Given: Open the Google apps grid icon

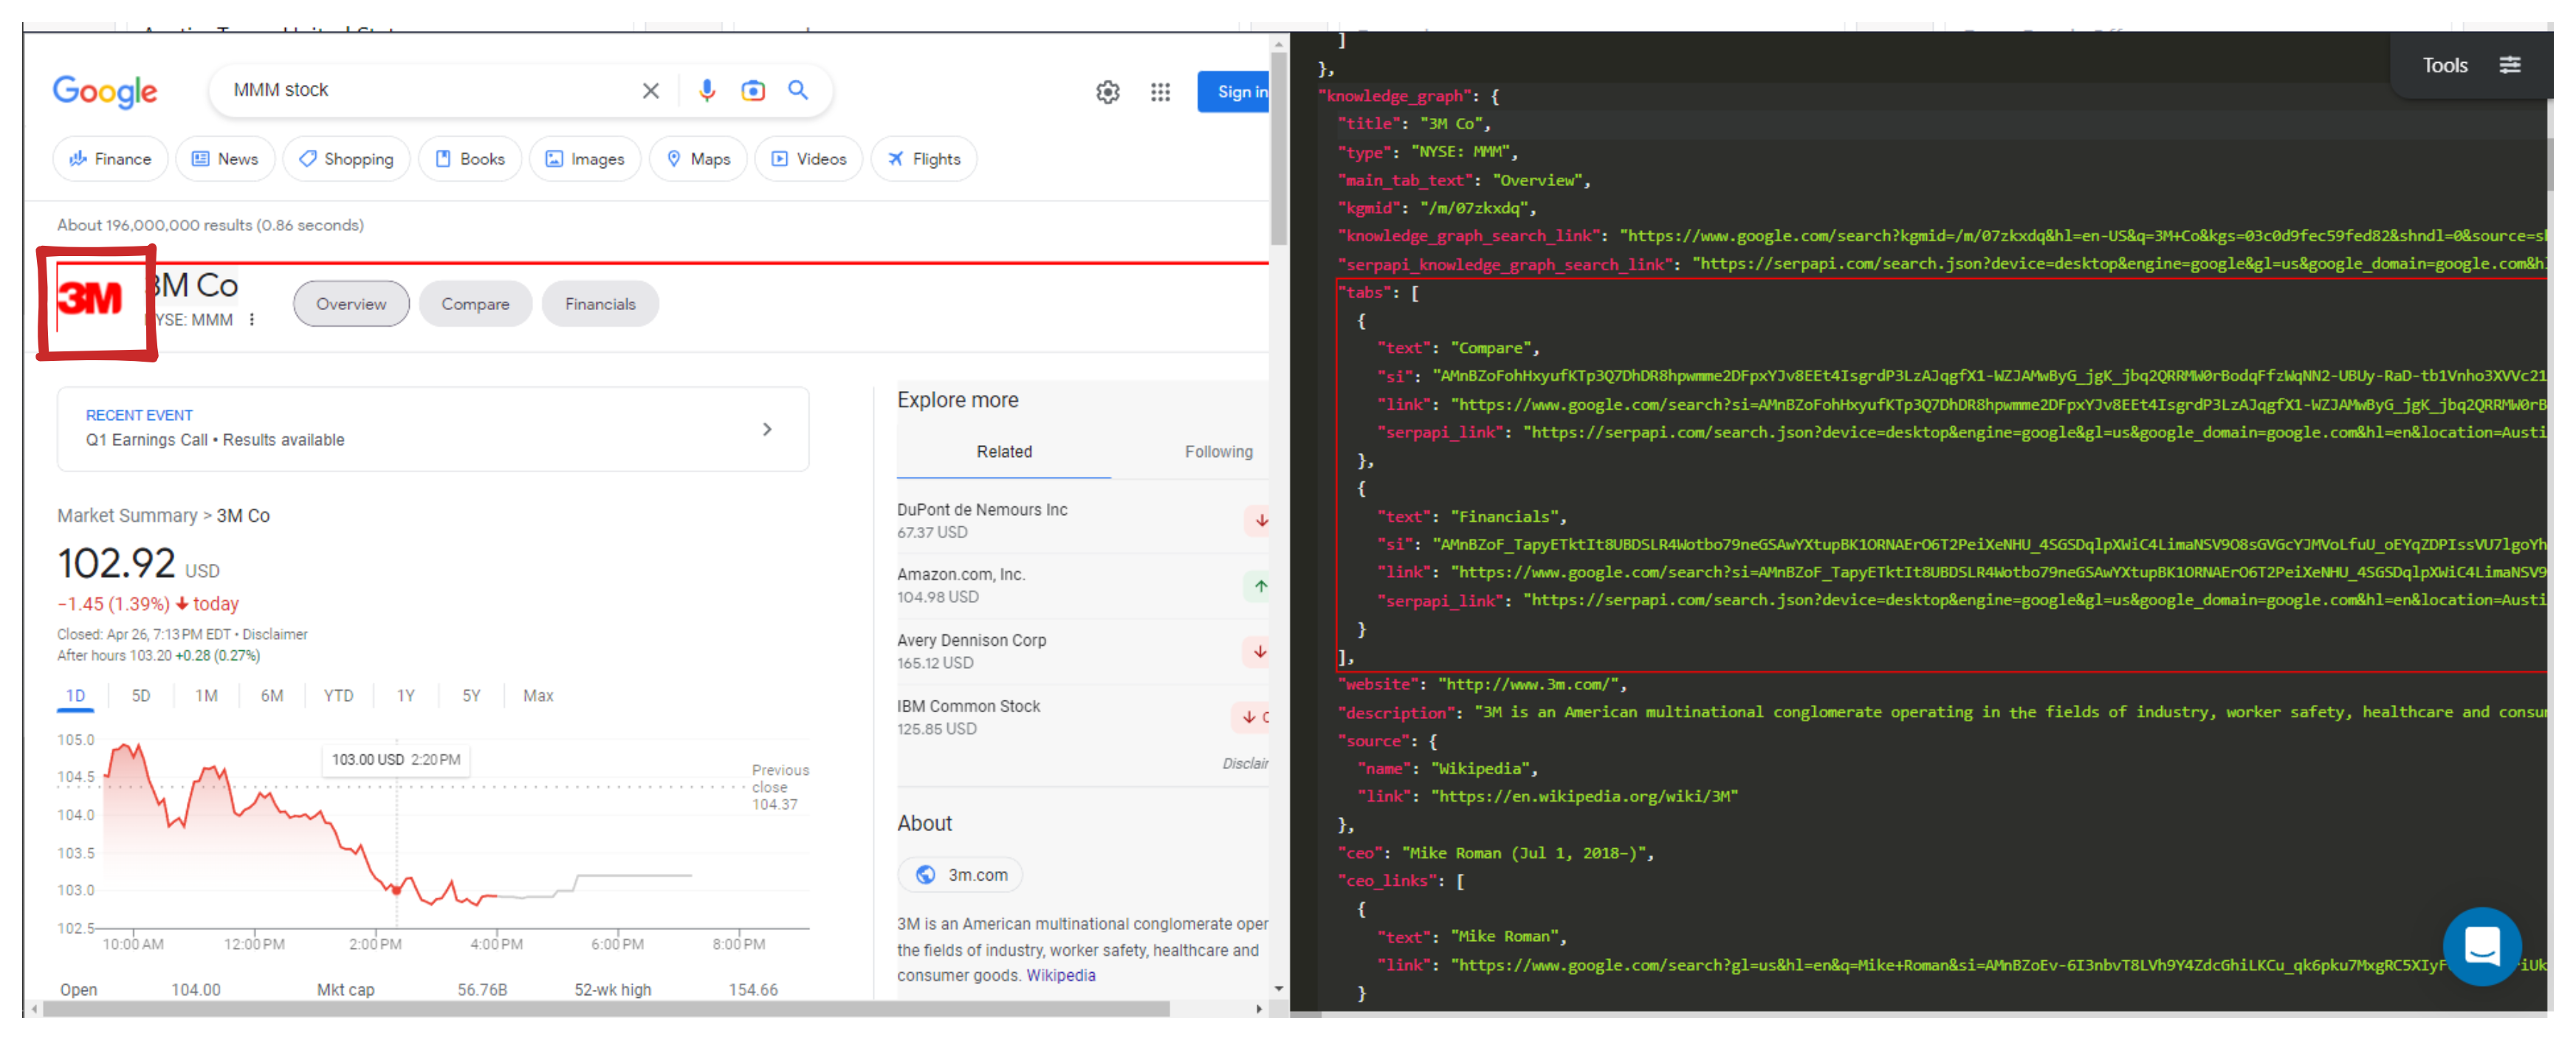Looking at the screenshot, I should tap(1160, 92).
